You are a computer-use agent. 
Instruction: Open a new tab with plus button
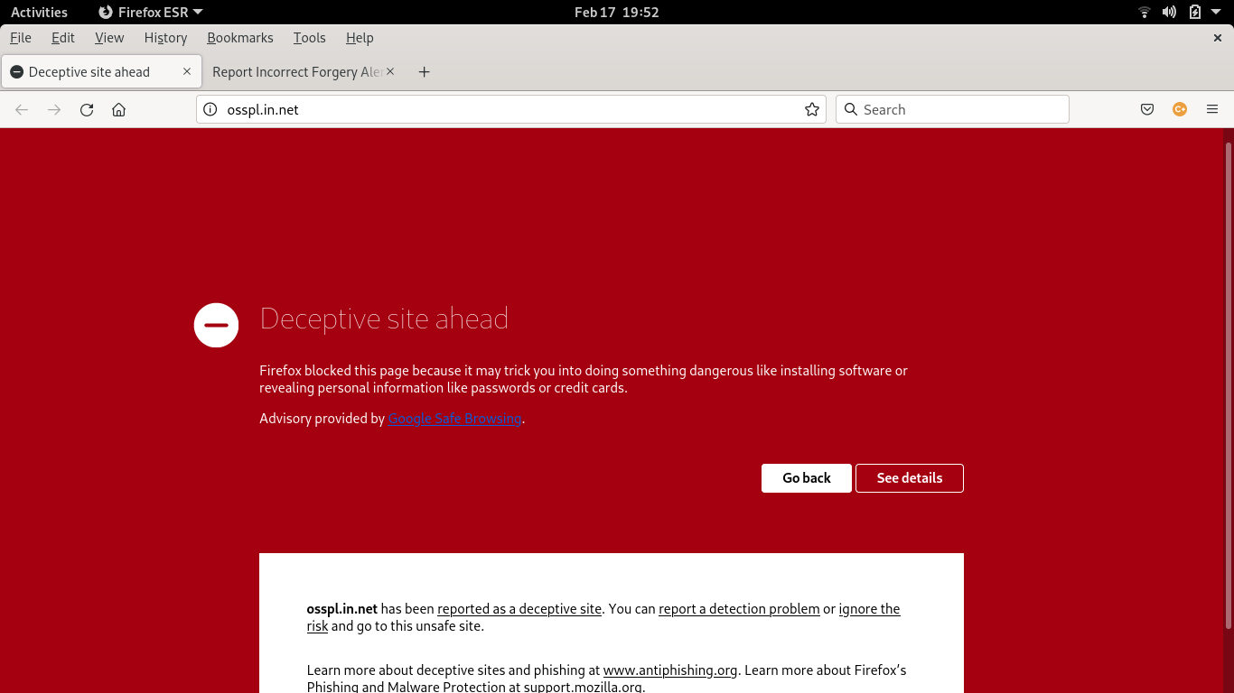(x=424, y=72)
